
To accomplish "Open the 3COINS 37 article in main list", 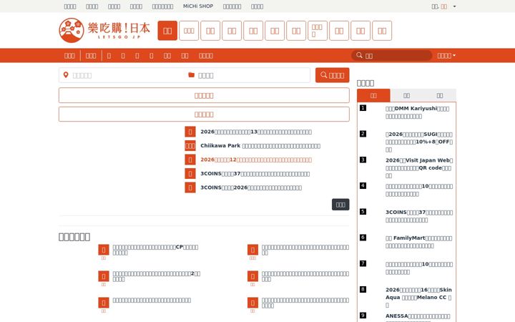I will [x=255, y=173].
